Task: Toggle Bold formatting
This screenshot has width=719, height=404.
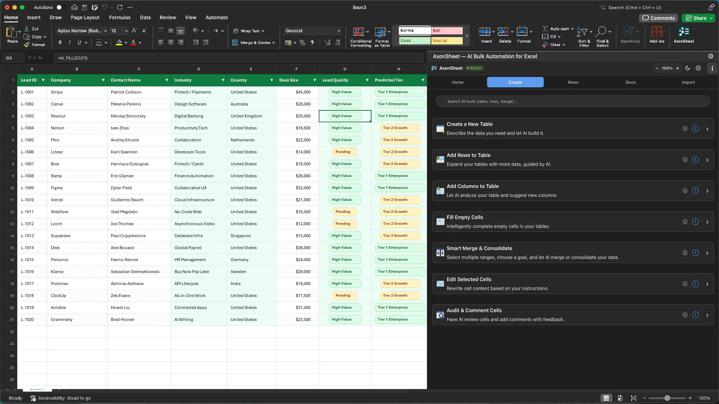Action: point(60,43)
